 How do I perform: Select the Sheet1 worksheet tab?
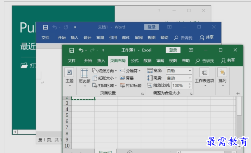(x=105, y=152)
